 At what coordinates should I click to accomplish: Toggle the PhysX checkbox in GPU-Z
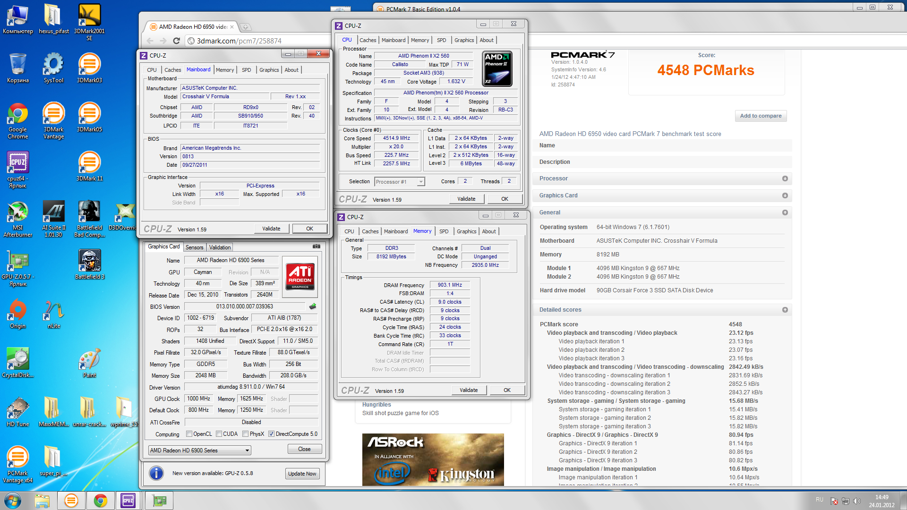pyautogui.click(x=245, y=434)
